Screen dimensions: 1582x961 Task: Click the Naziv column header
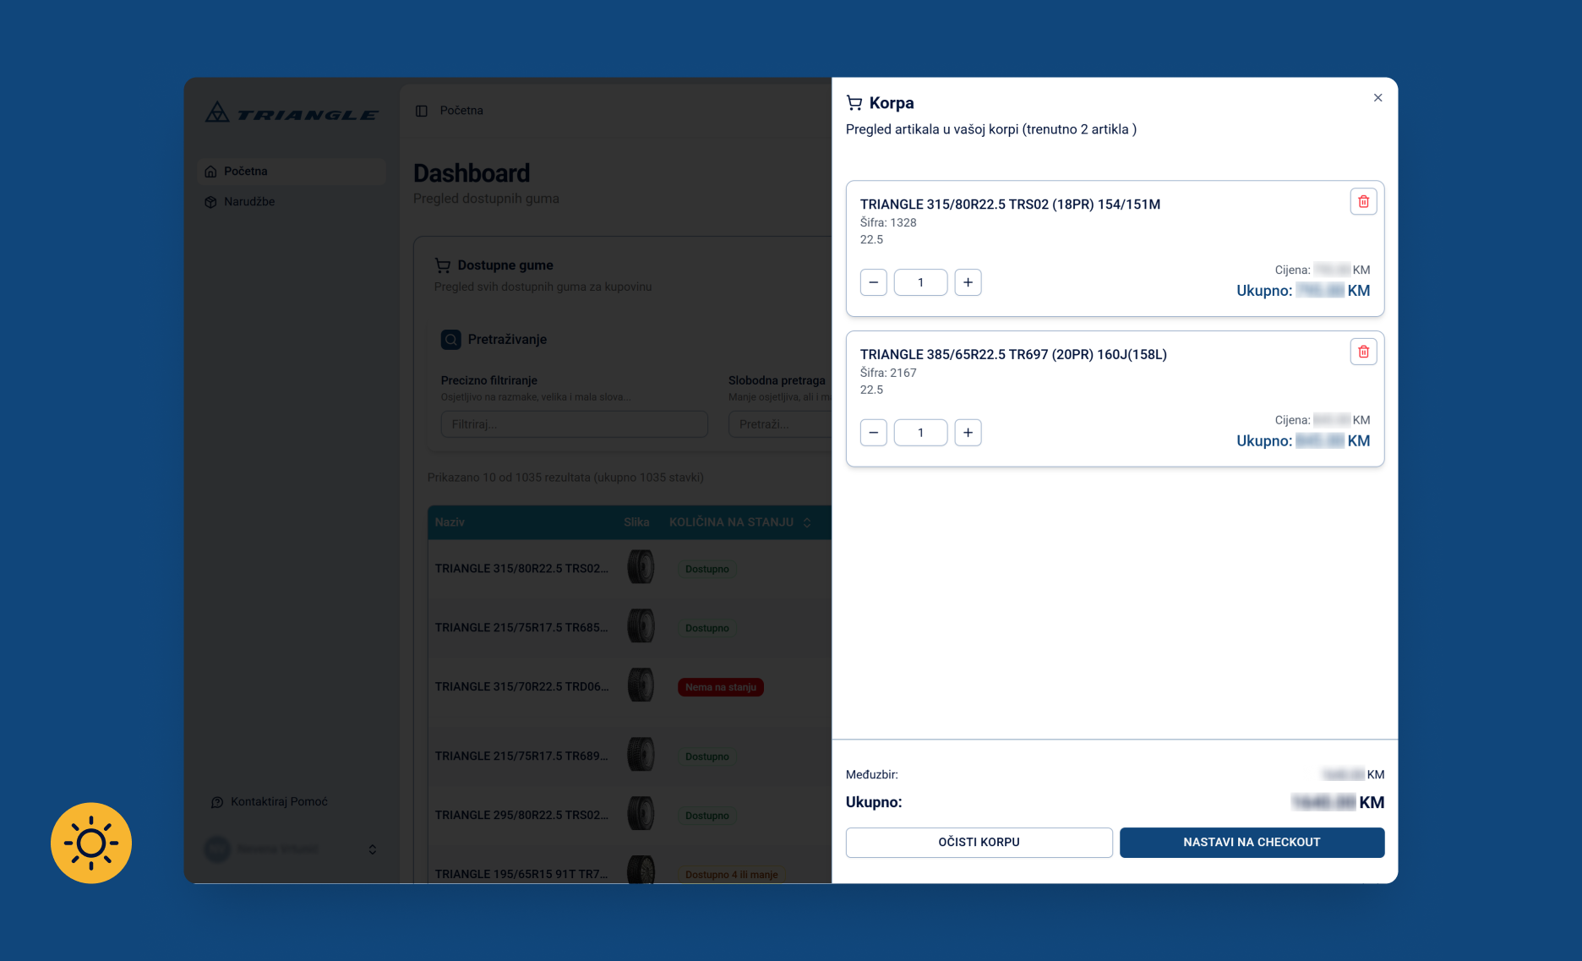coord(450,522)
